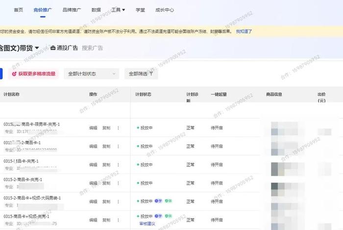Open plan name 0315-2-商品卡+视频-大码男装-1
Image resolution: width=343 pixels, height=230 pixels.
click(x=32, y=198)
